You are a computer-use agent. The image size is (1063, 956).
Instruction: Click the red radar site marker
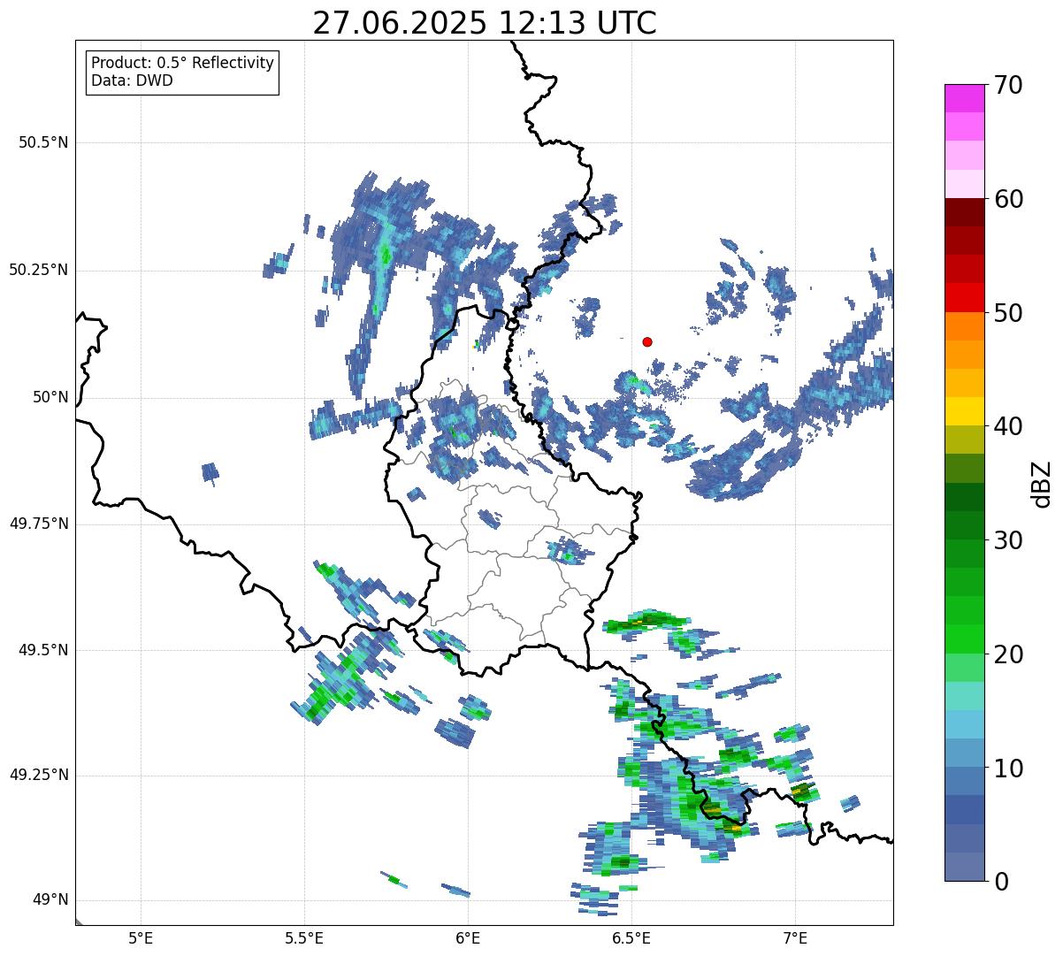647,341
